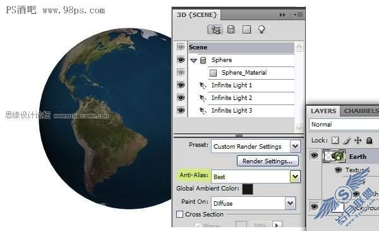Click the Earth layer thumbnail
The image size is (379, 231).
pos(334,156)
